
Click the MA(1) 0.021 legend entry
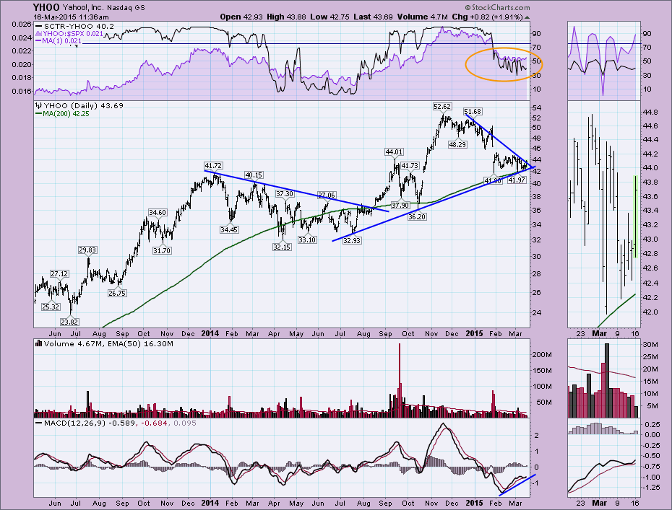59,40
